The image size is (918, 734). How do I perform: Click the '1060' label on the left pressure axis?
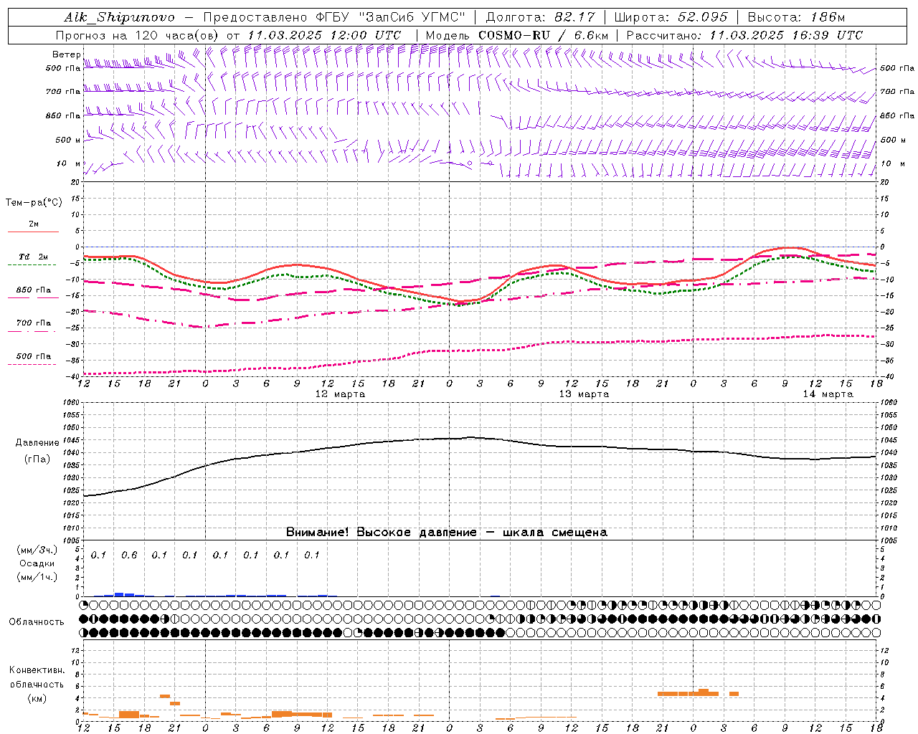point(70,403)
